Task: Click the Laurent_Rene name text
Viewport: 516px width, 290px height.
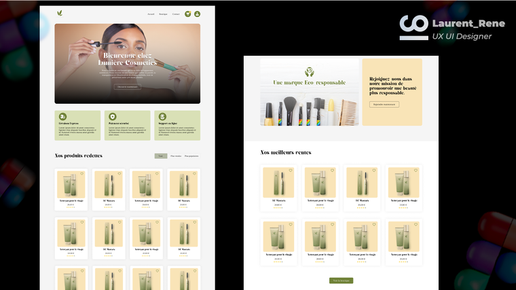Action: [468, 23]
